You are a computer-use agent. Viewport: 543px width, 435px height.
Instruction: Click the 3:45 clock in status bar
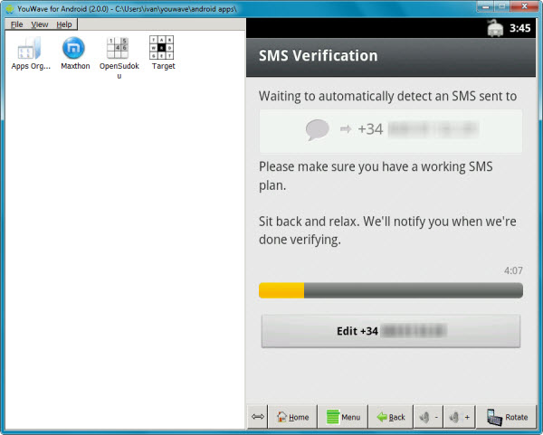tap(520, 28)
